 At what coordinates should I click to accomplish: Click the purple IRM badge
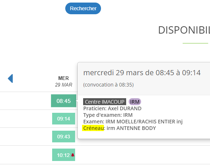[135, 102]
